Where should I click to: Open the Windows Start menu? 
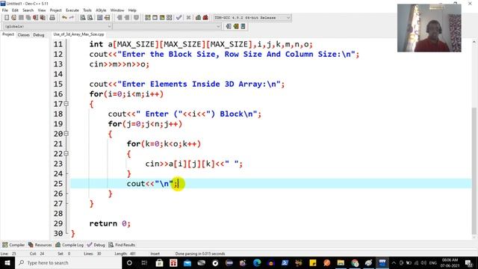pos(7,262)
